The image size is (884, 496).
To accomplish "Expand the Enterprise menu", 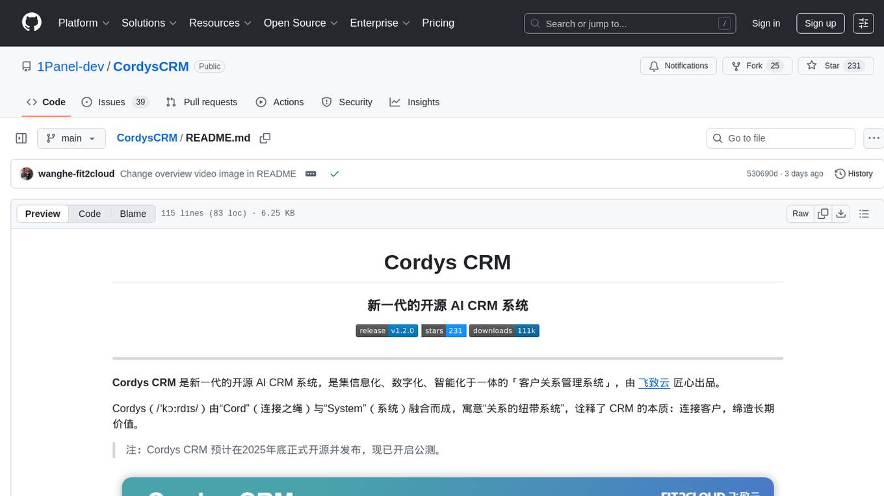I will pos(380,23).
